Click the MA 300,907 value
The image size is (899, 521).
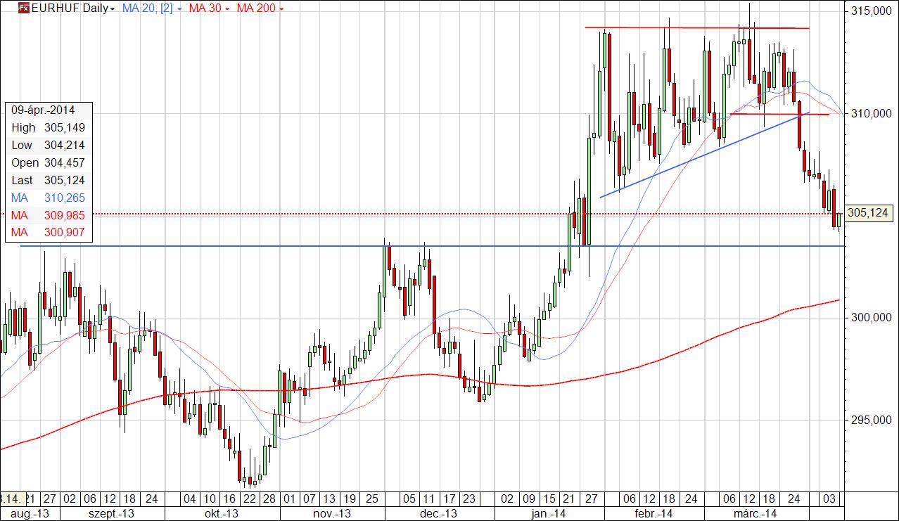[65, 233]
